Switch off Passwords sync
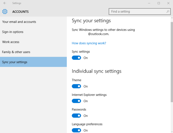 coord(76,116)
